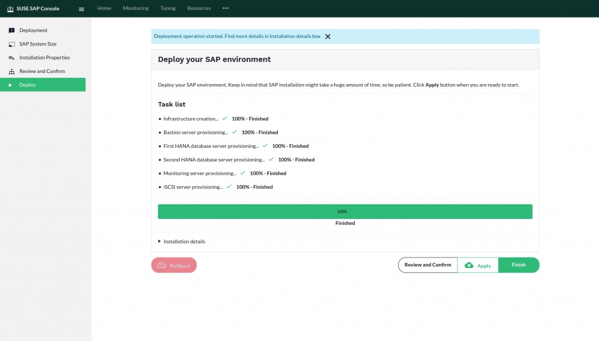This screenshot has height=341, width=599.
Task: Open the more options ellipsis menu
Action: [226, 8]
